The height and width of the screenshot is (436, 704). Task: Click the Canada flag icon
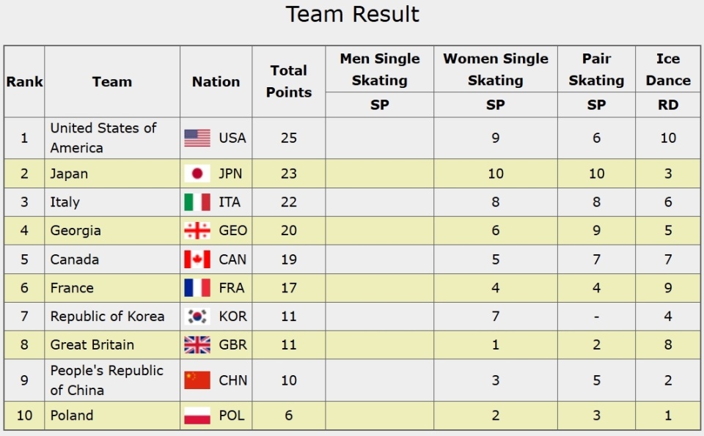197,259
